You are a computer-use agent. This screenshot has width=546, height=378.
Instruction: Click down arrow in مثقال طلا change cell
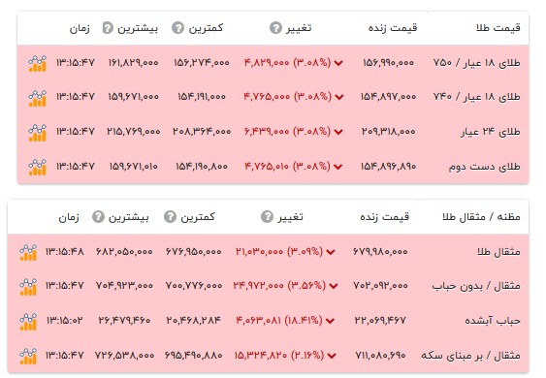331,252
